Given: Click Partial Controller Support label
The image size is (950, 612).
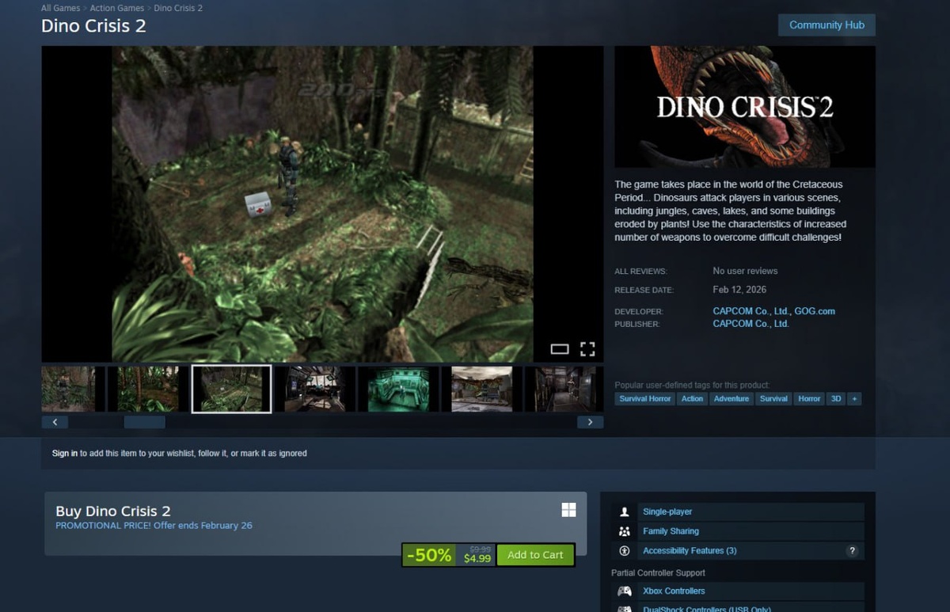Looking at the screenshot, I should pos(658,572).
